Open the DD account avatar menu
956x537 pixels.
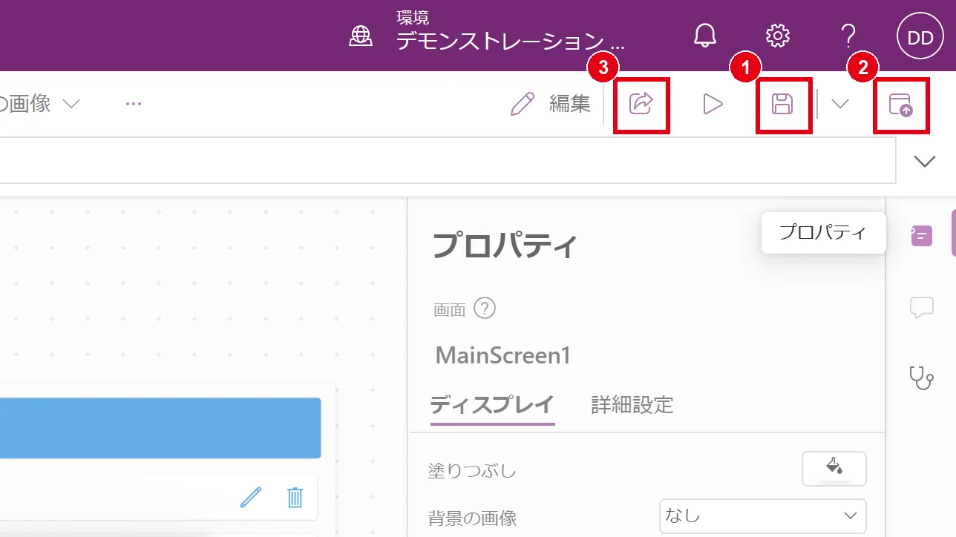pyautogui.click(x=920, y=38)
